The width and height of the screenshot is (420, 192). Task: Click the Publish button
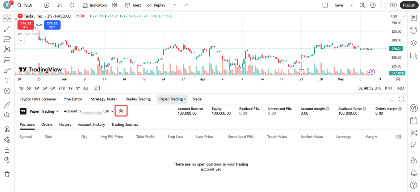pos(409,5)
